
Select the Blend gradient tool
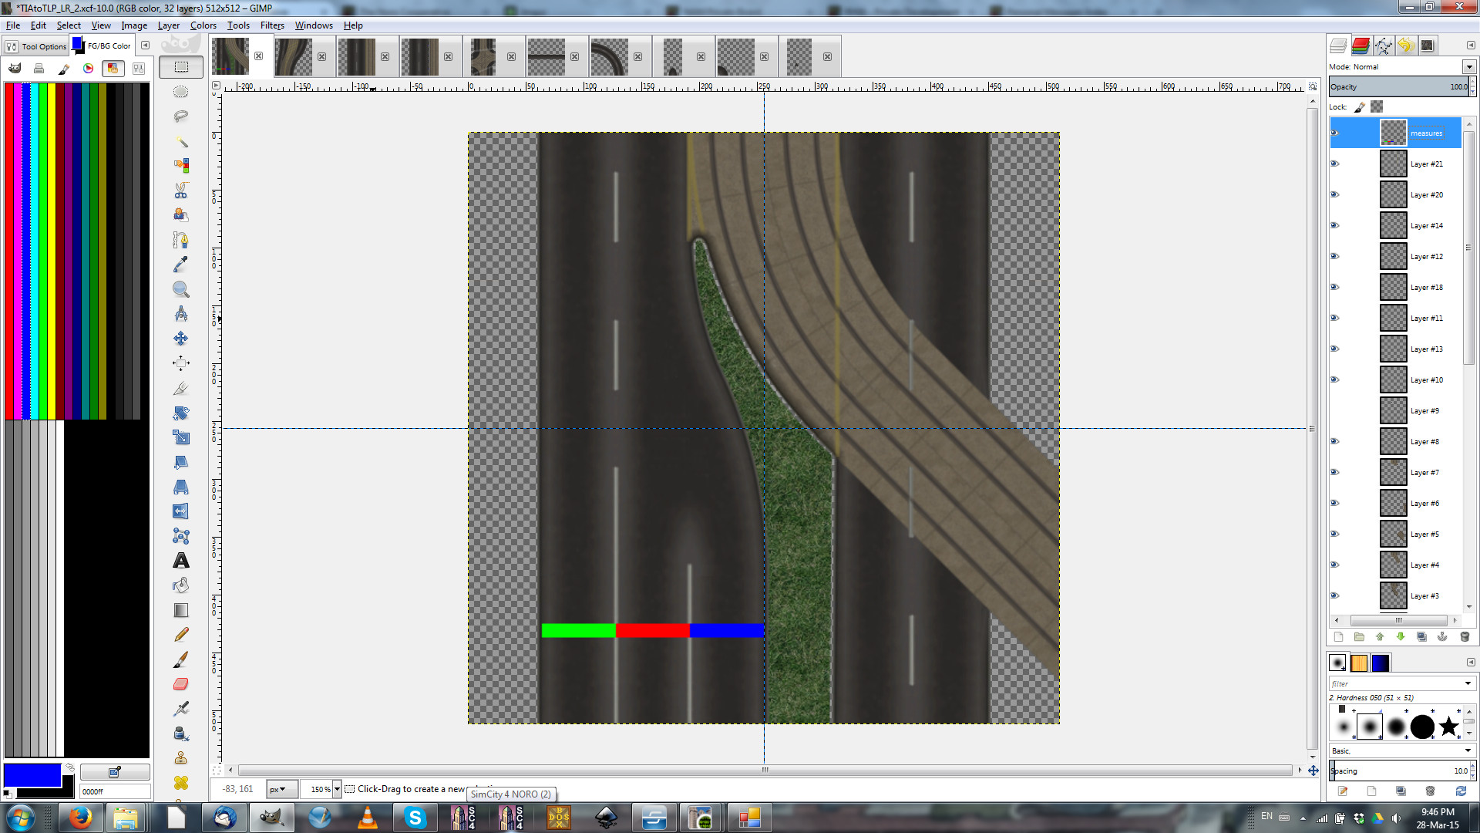pos(181,610)
